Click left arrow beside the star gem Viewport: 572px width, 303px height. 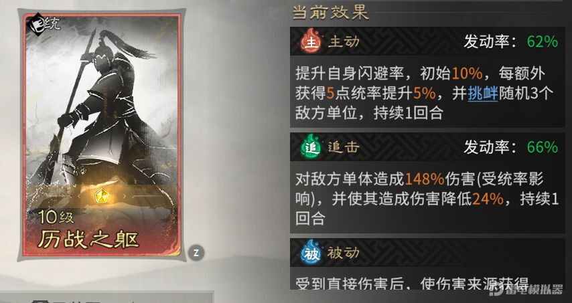point(80,196)
